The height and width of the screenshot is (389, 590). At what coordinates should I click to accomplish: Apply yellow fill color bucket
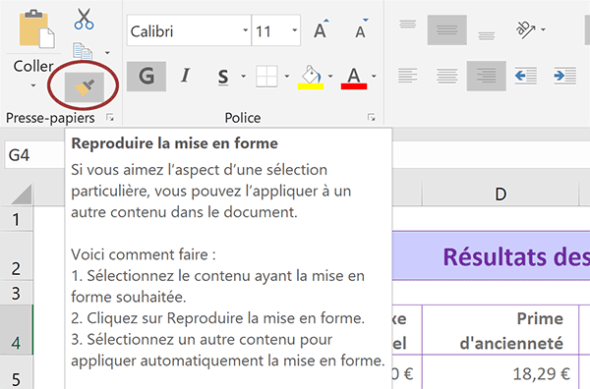(x=311, y=77)
